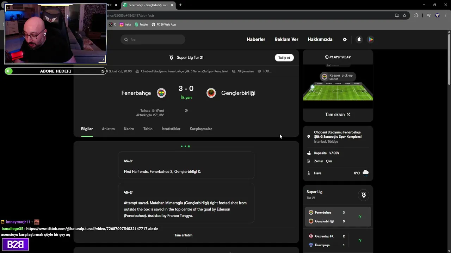Click the 45+3' first half ends commentary card
This screenshot has width=451, height=253.
point(186,166)
